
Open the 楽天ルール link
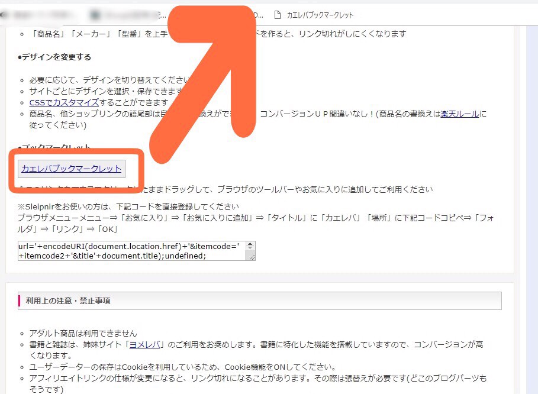[x=460, y=114]
